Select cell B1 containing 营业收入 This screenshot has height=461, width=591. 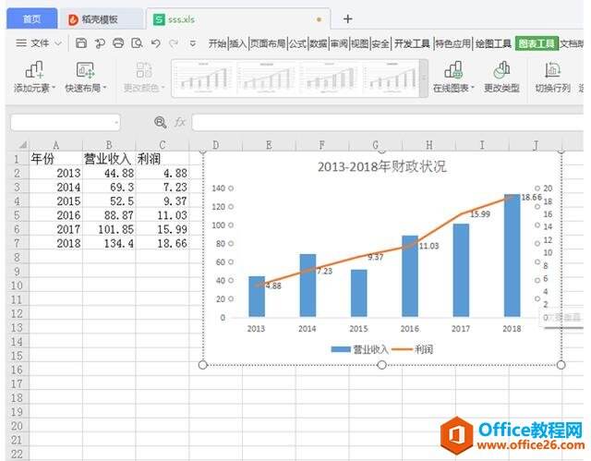pos(109,159)
